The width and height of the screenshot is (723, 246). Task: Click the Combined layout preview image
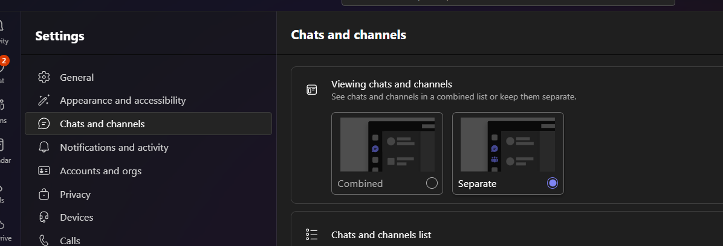pyautogui.click(x=387, y=144)
